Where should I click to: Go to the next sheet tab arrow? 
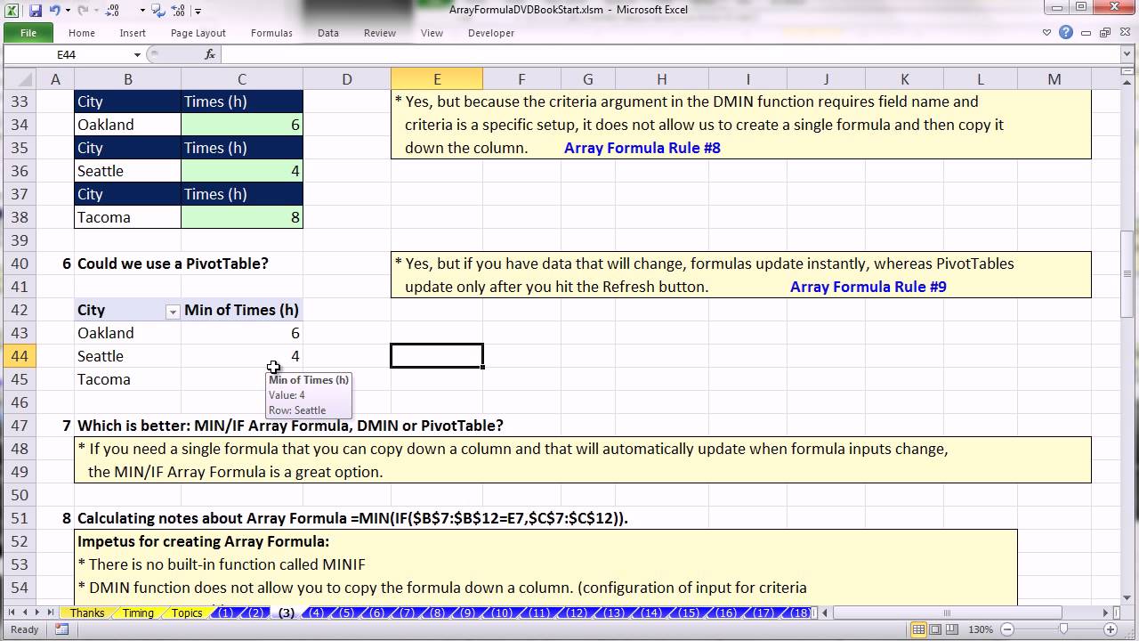[x=37, y=613]
